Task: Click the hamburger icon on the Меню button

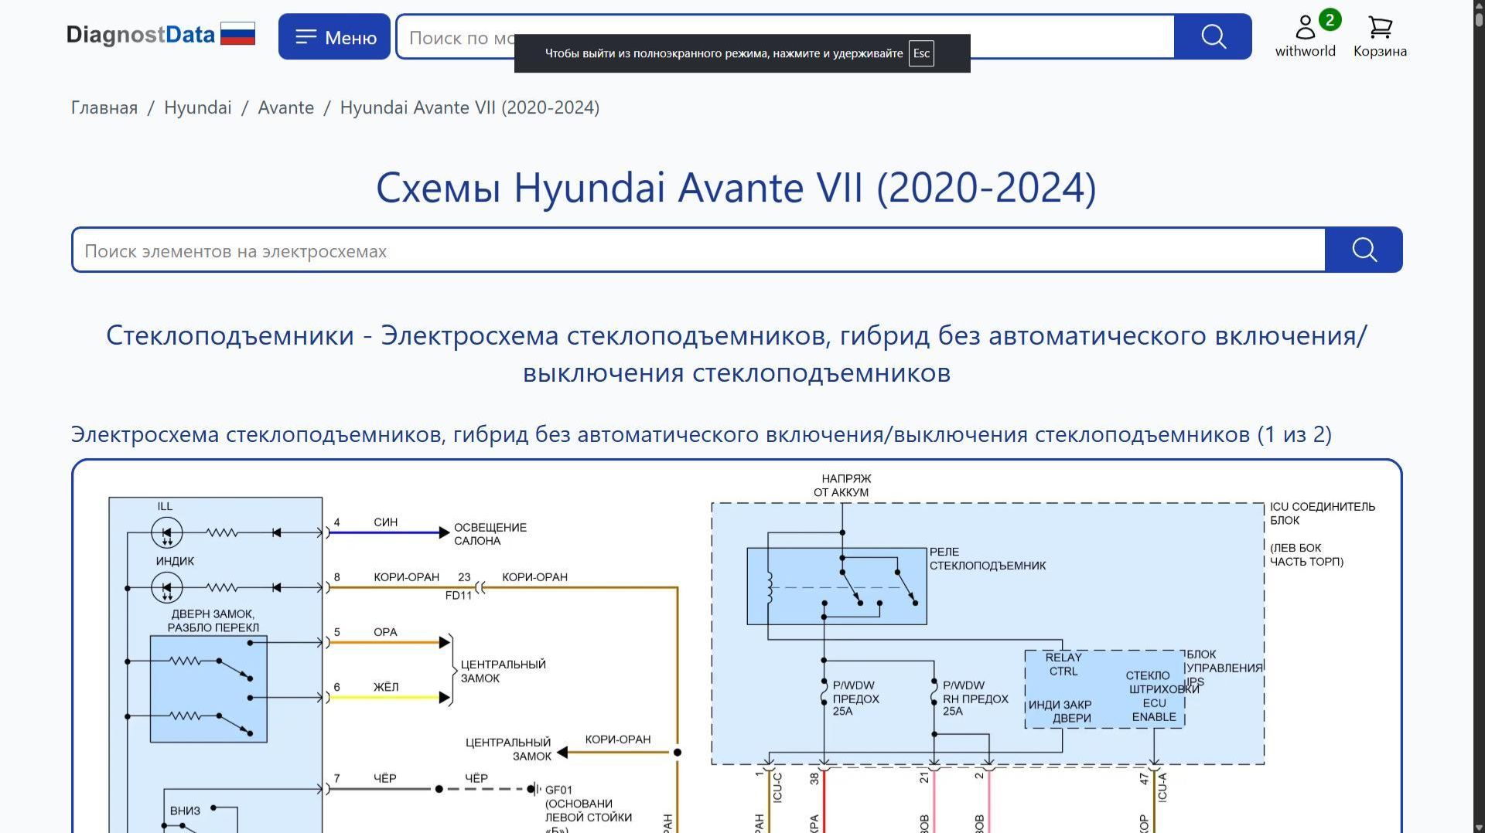Action: tap(307, 36)
